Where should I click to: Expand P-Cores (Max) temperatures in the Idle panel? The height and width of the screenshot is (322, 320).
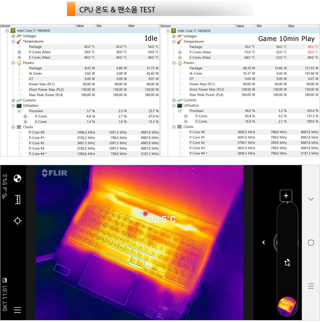tap(19, 52)
